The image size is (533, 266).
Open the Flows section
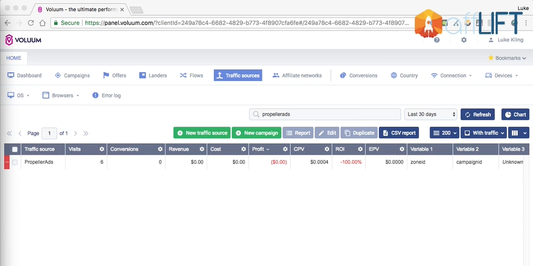tap(191, 75)
